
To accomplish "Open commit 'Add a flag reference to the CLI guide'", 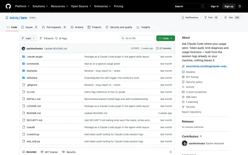I will [x=105, y=92].
